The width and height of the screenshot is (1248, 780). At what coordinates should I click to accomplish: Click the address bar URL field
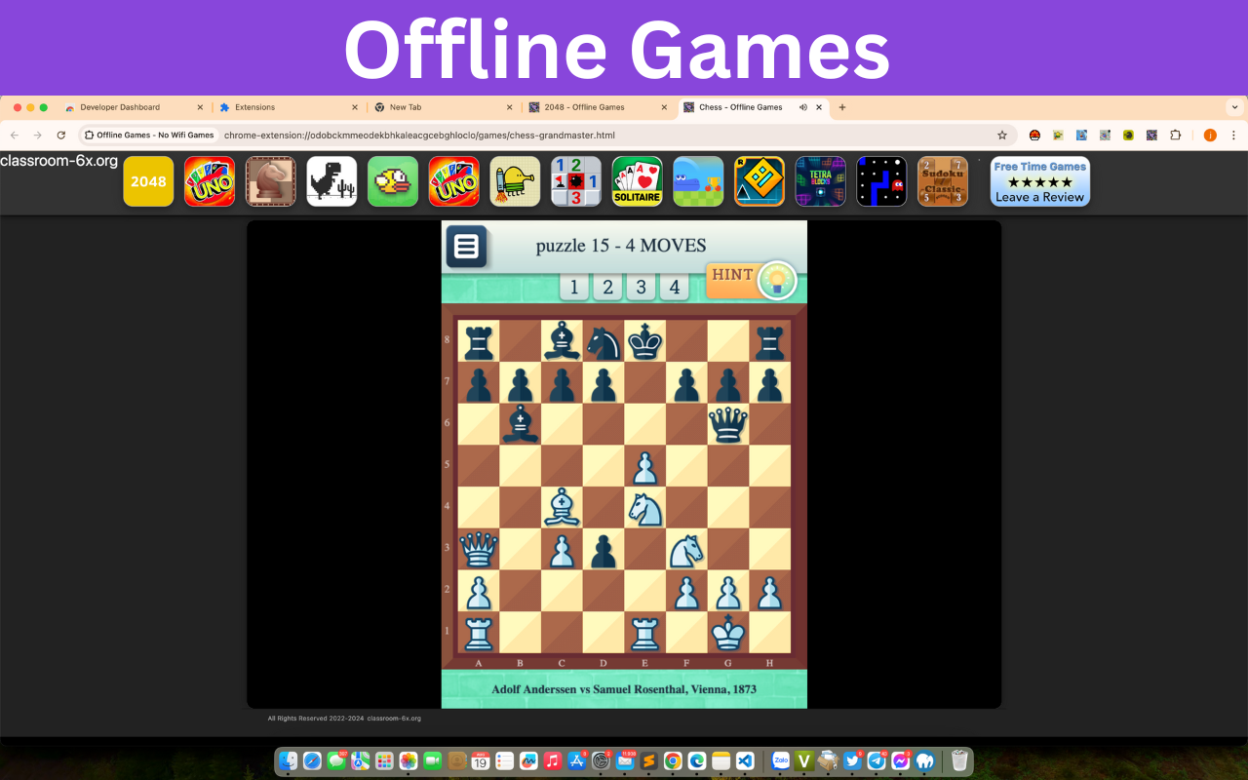604,136
